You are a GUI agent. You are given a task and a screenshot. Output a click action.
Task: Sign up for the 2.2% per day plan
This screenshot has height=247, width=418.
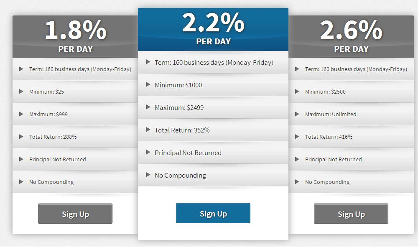point(213,214)
